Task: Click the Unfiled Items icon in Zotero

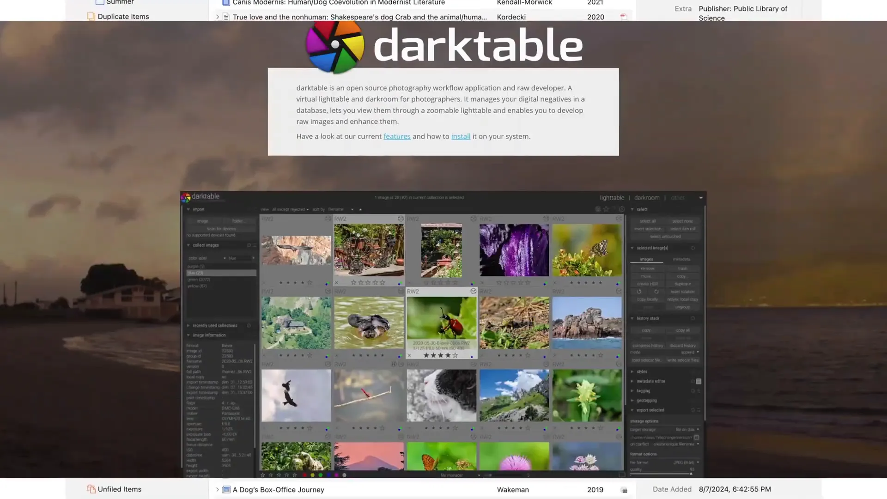Action: [91, 489]
